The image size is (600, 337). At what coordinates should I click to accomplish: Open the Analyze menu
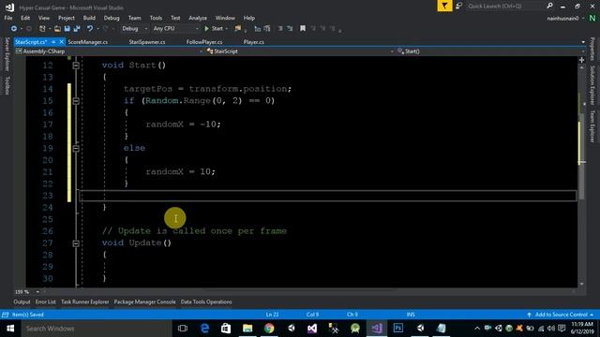pos(198,18)
